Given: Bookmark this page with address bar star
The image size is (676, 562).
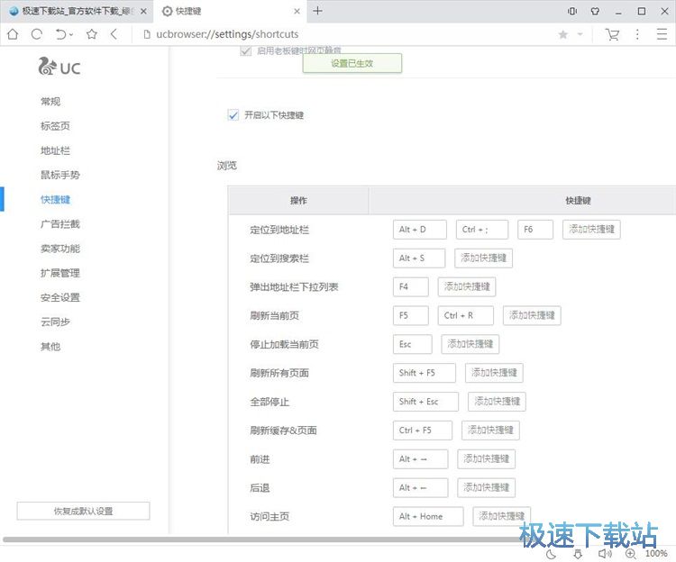Looking at the screenshot, I should pos(562,34).
